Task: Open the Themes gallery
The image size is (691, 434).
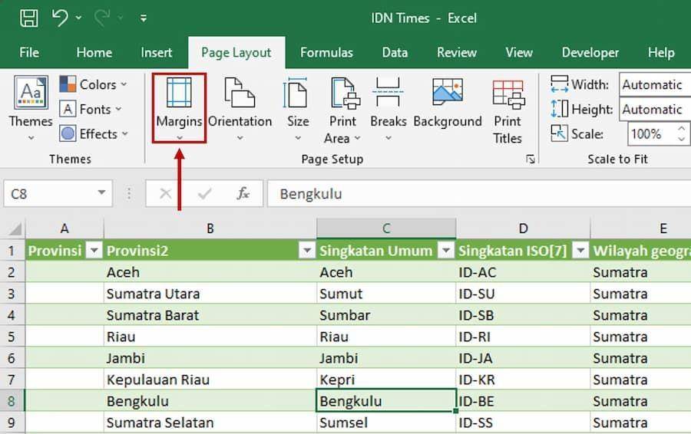Action: coord(31,108)
